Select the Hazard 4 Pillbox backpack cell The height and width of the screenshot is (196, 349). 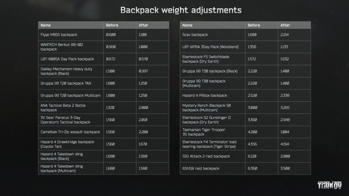click(204, 96)
